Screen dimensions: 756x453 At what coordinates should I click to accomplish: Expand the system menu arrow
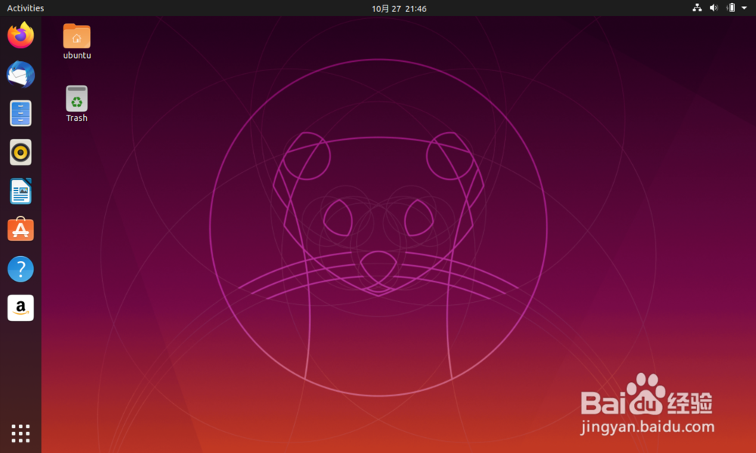pos(744,8)
